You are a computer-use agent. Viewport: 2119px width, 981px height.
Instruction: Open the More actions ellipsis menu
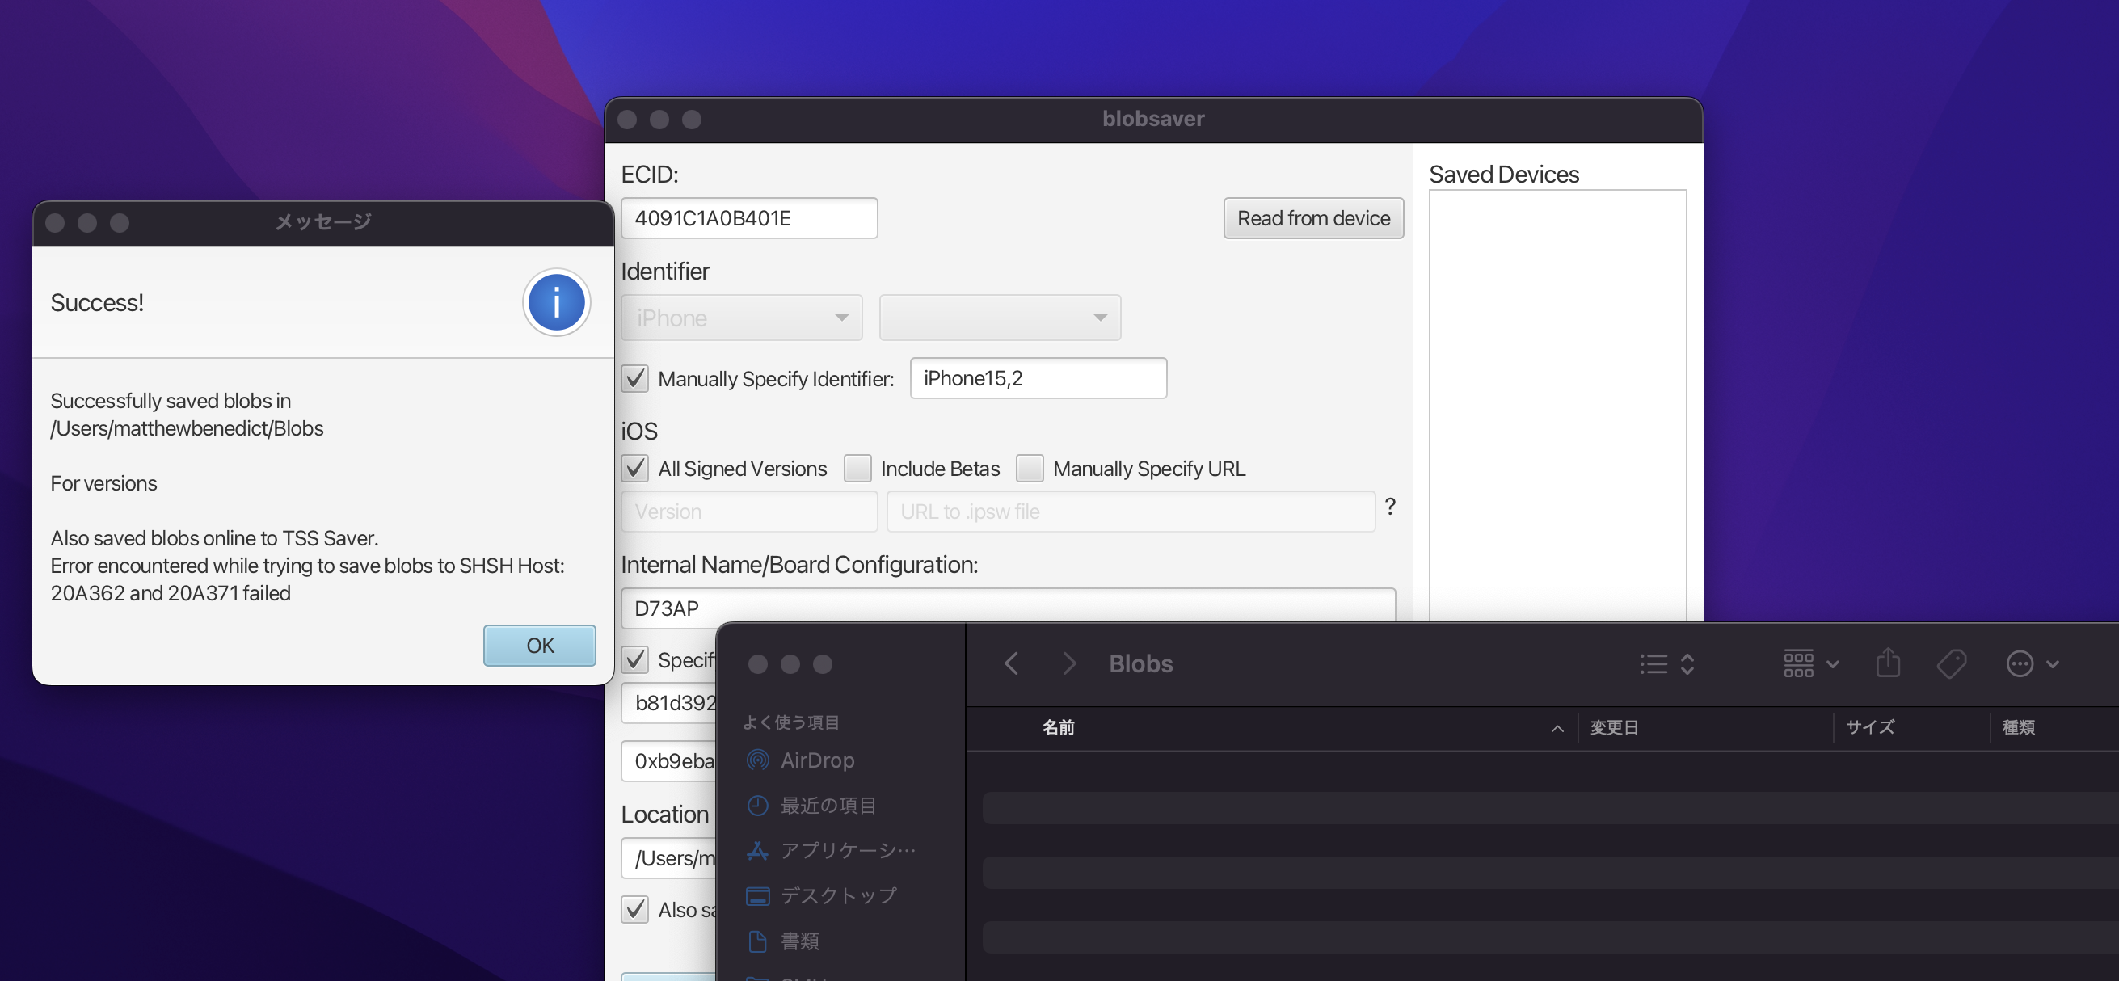pyautogui.click(x=2020, y=663)
